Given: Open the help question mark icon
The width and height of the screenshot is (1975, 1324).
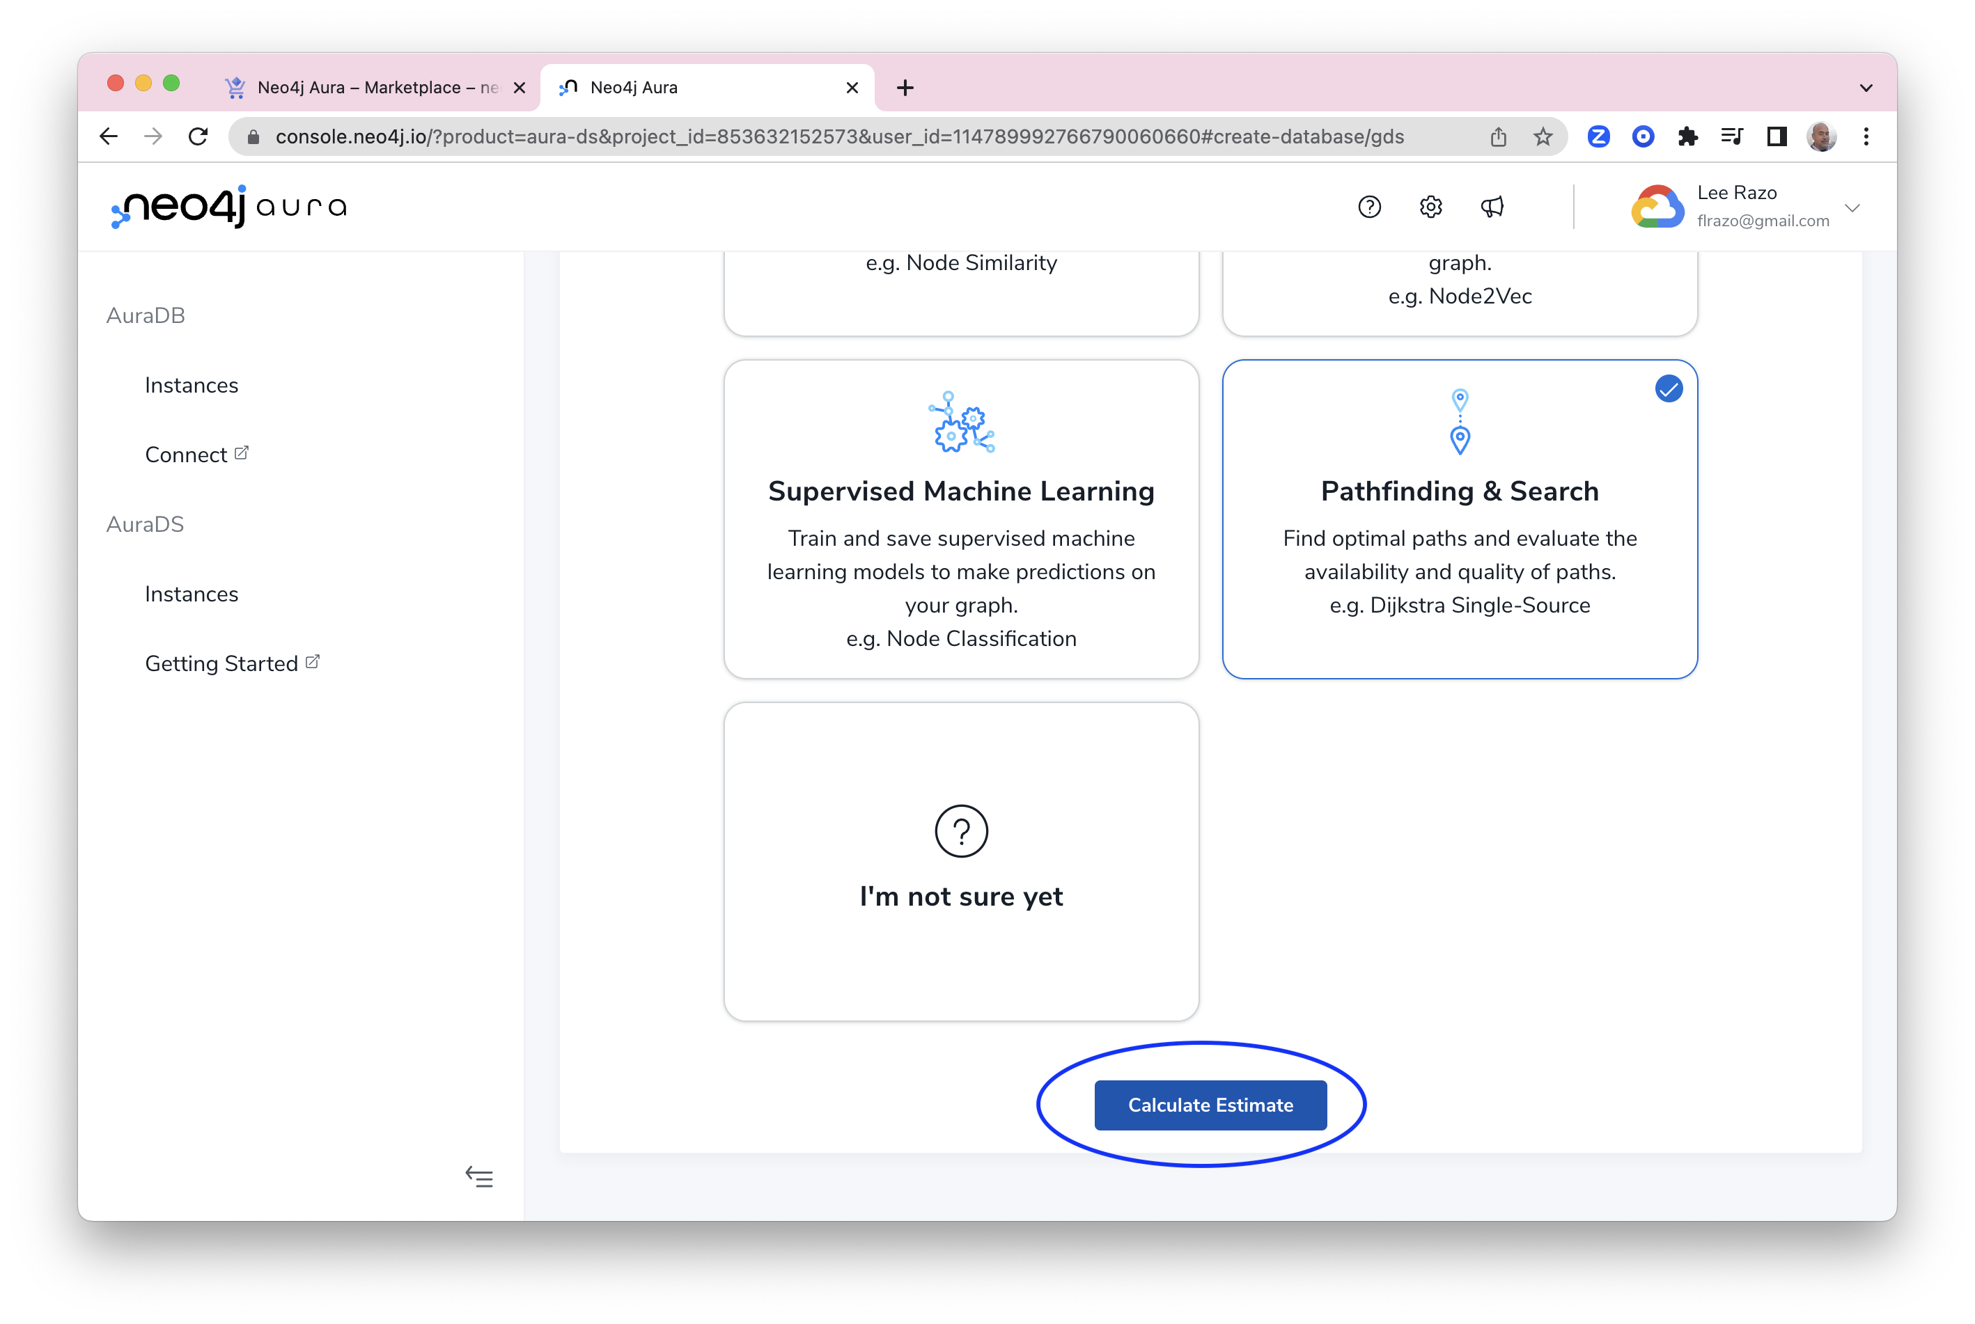Looking at the screenshot, I should click(x=1369, y=207).
